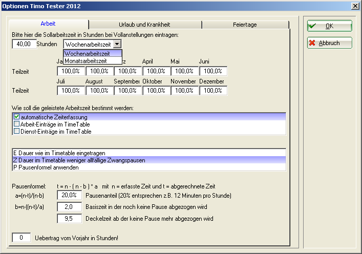Image resolution: width=362 pixels, height=254 pixels.
Task: Click the third Teilzeit field in the upper row
Action: [127, 71]
